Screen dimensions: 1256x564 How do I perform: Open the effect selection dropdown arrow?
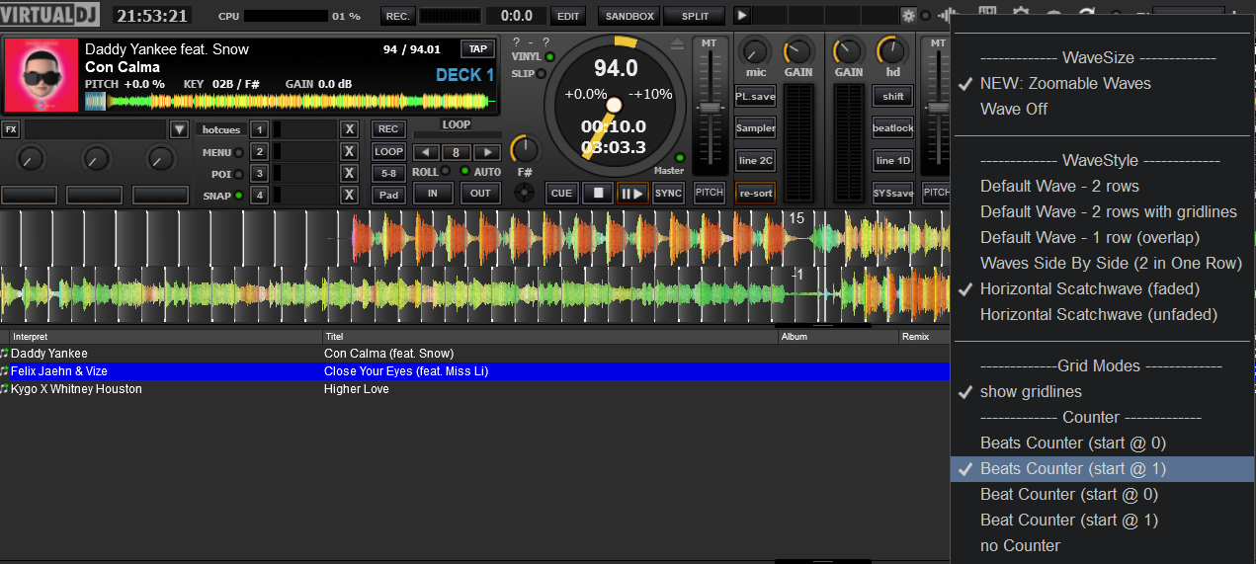tap(179, 129)
